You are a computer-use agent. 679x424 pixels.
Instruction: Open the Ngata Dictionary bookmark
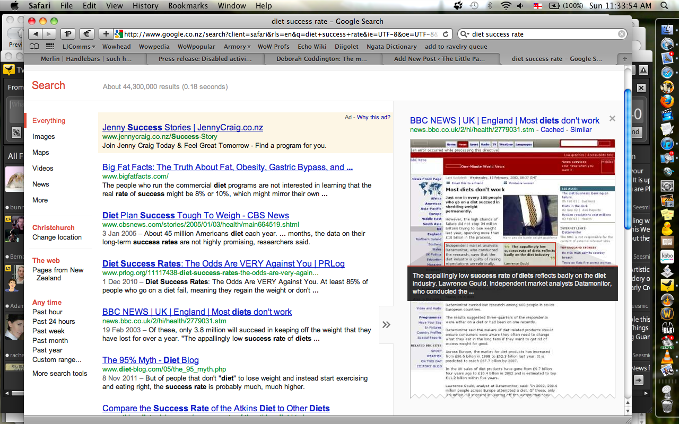(x=391, y=47)
